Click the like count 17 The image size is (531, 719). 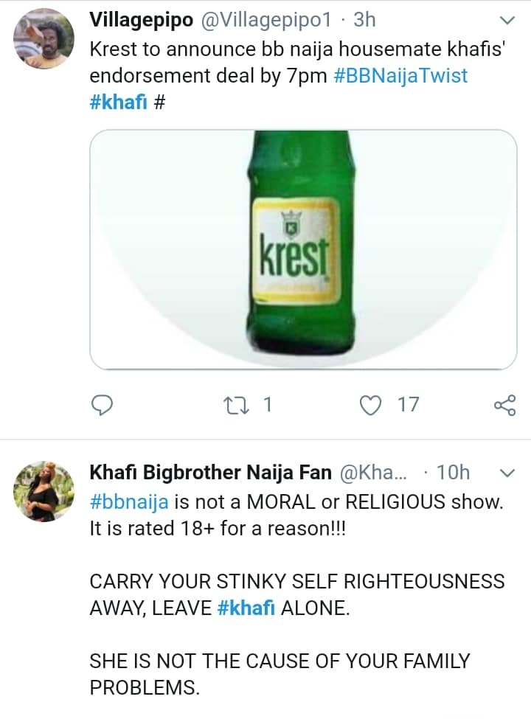pos(407,404)
